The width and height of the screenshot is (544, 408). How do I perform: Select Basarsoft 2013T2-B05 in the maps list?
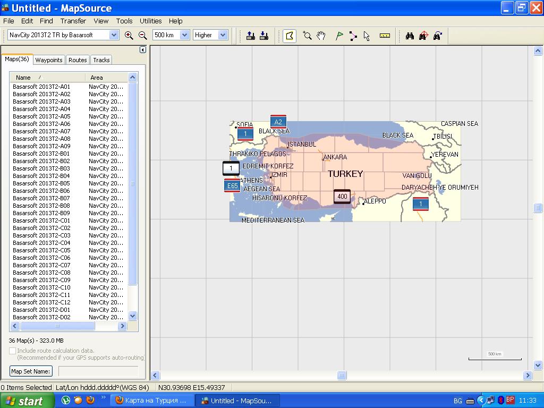(x=41, y=183)
